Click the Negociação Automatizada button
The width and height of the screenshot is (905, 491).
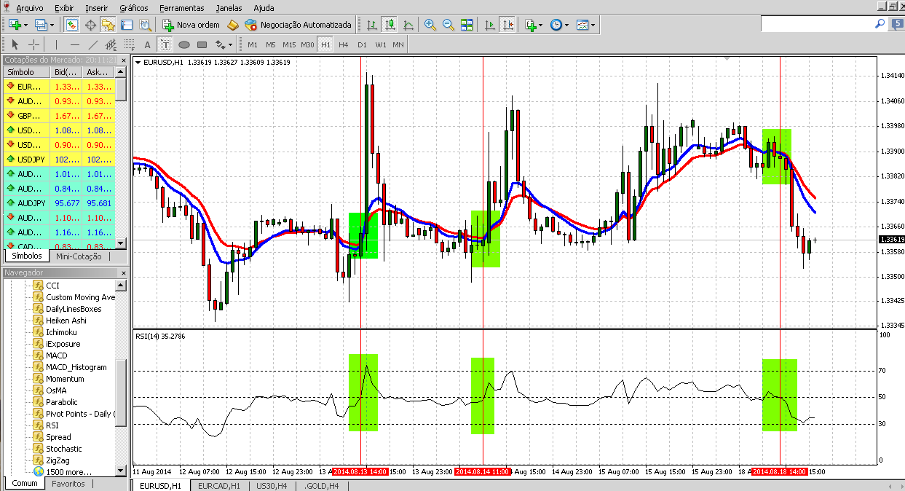[299, 25]
